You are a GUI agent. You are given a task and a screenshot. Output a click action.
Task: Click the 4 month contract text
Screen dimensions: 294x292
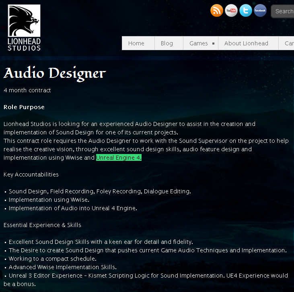click(27, 90)
